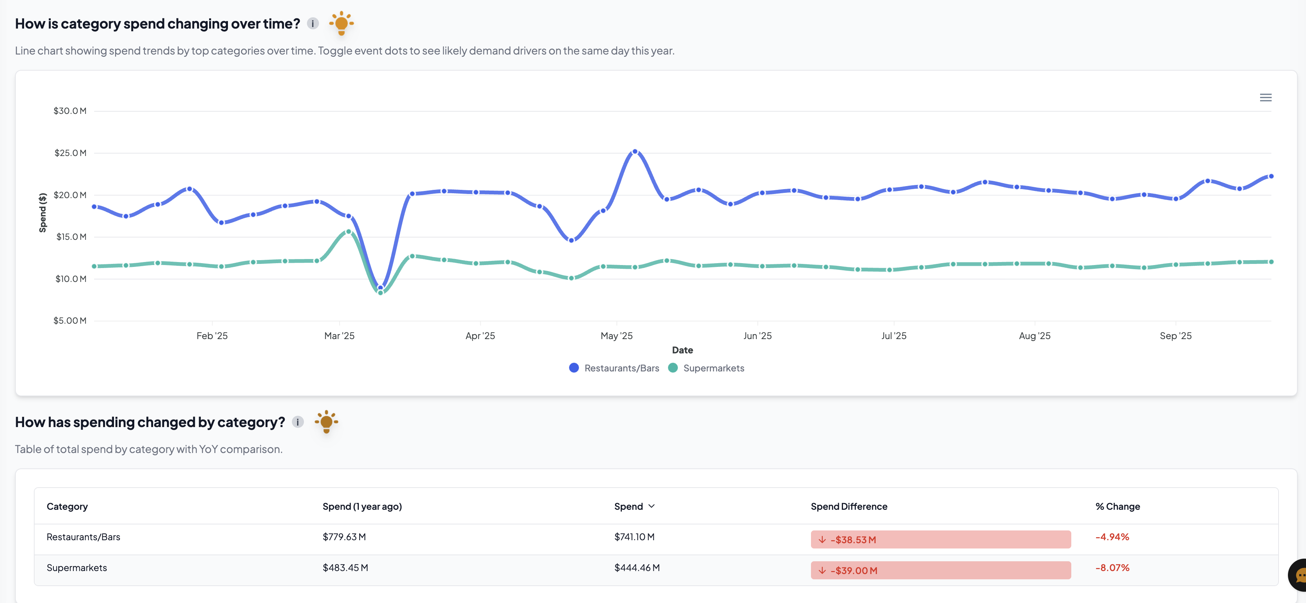Sort by Spend (1 year ago) header

tap(361, 507)
